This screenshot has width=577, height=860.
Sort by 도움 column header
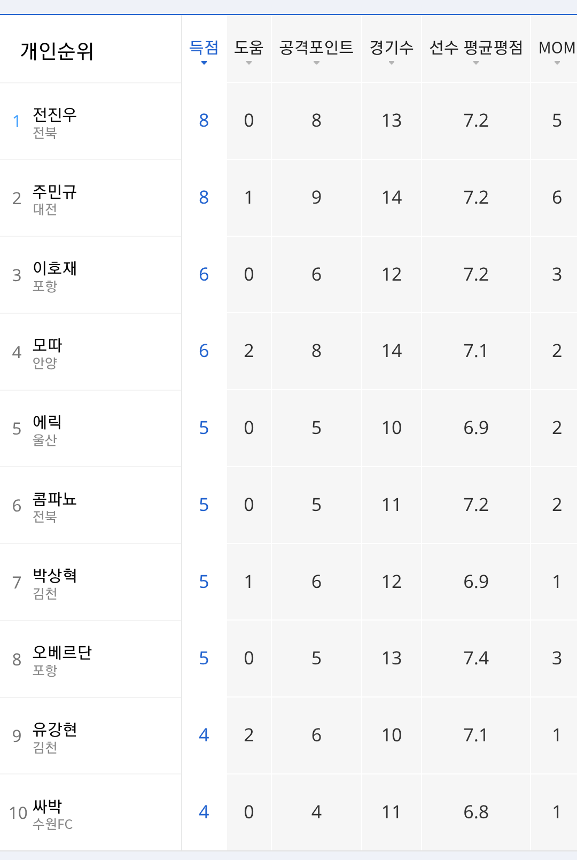point(248,49)
